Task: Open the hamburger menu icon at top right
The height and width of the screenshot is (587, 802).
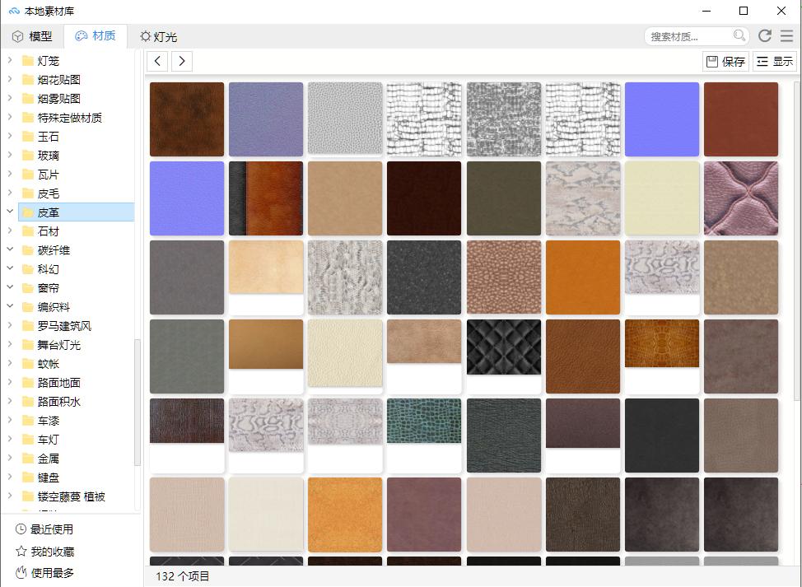Action: point(787,36)
